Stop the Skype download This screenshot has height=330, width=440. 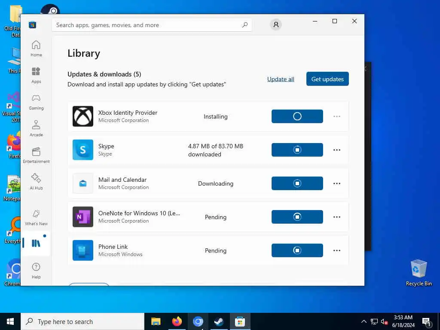tap(297, 150)
